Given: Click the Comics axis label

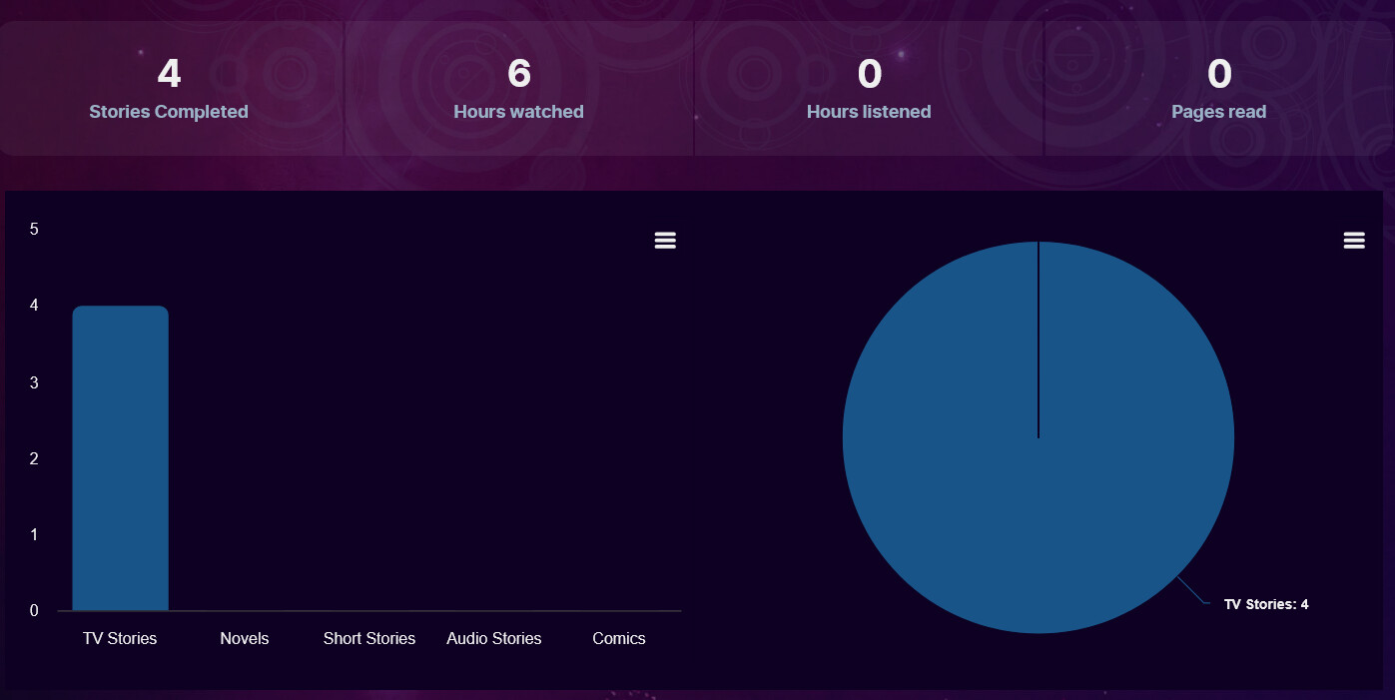Looking at the screenshot, I should [x=619, y=638].
